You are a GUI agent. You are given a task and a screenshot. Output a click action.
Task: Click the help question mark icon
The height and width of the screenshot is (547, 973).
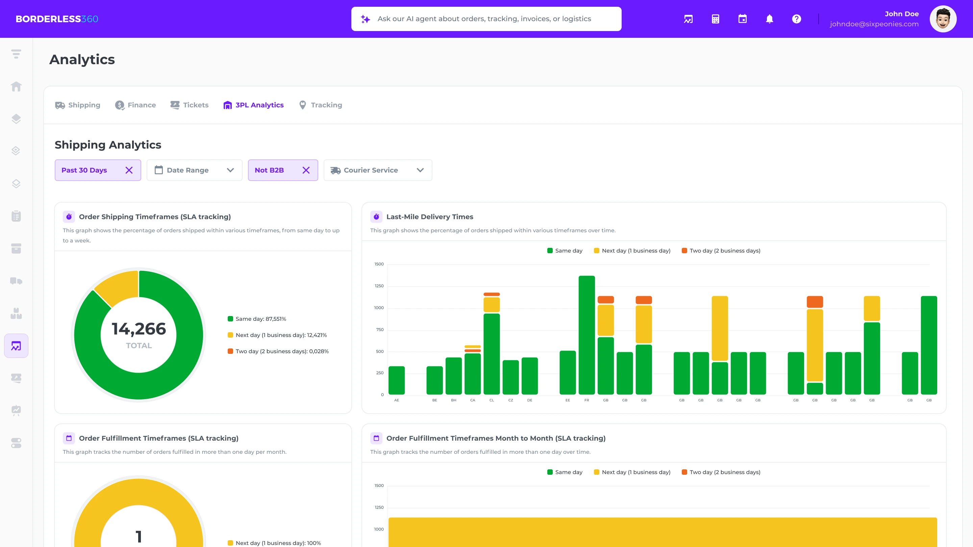tap(796, 19)
